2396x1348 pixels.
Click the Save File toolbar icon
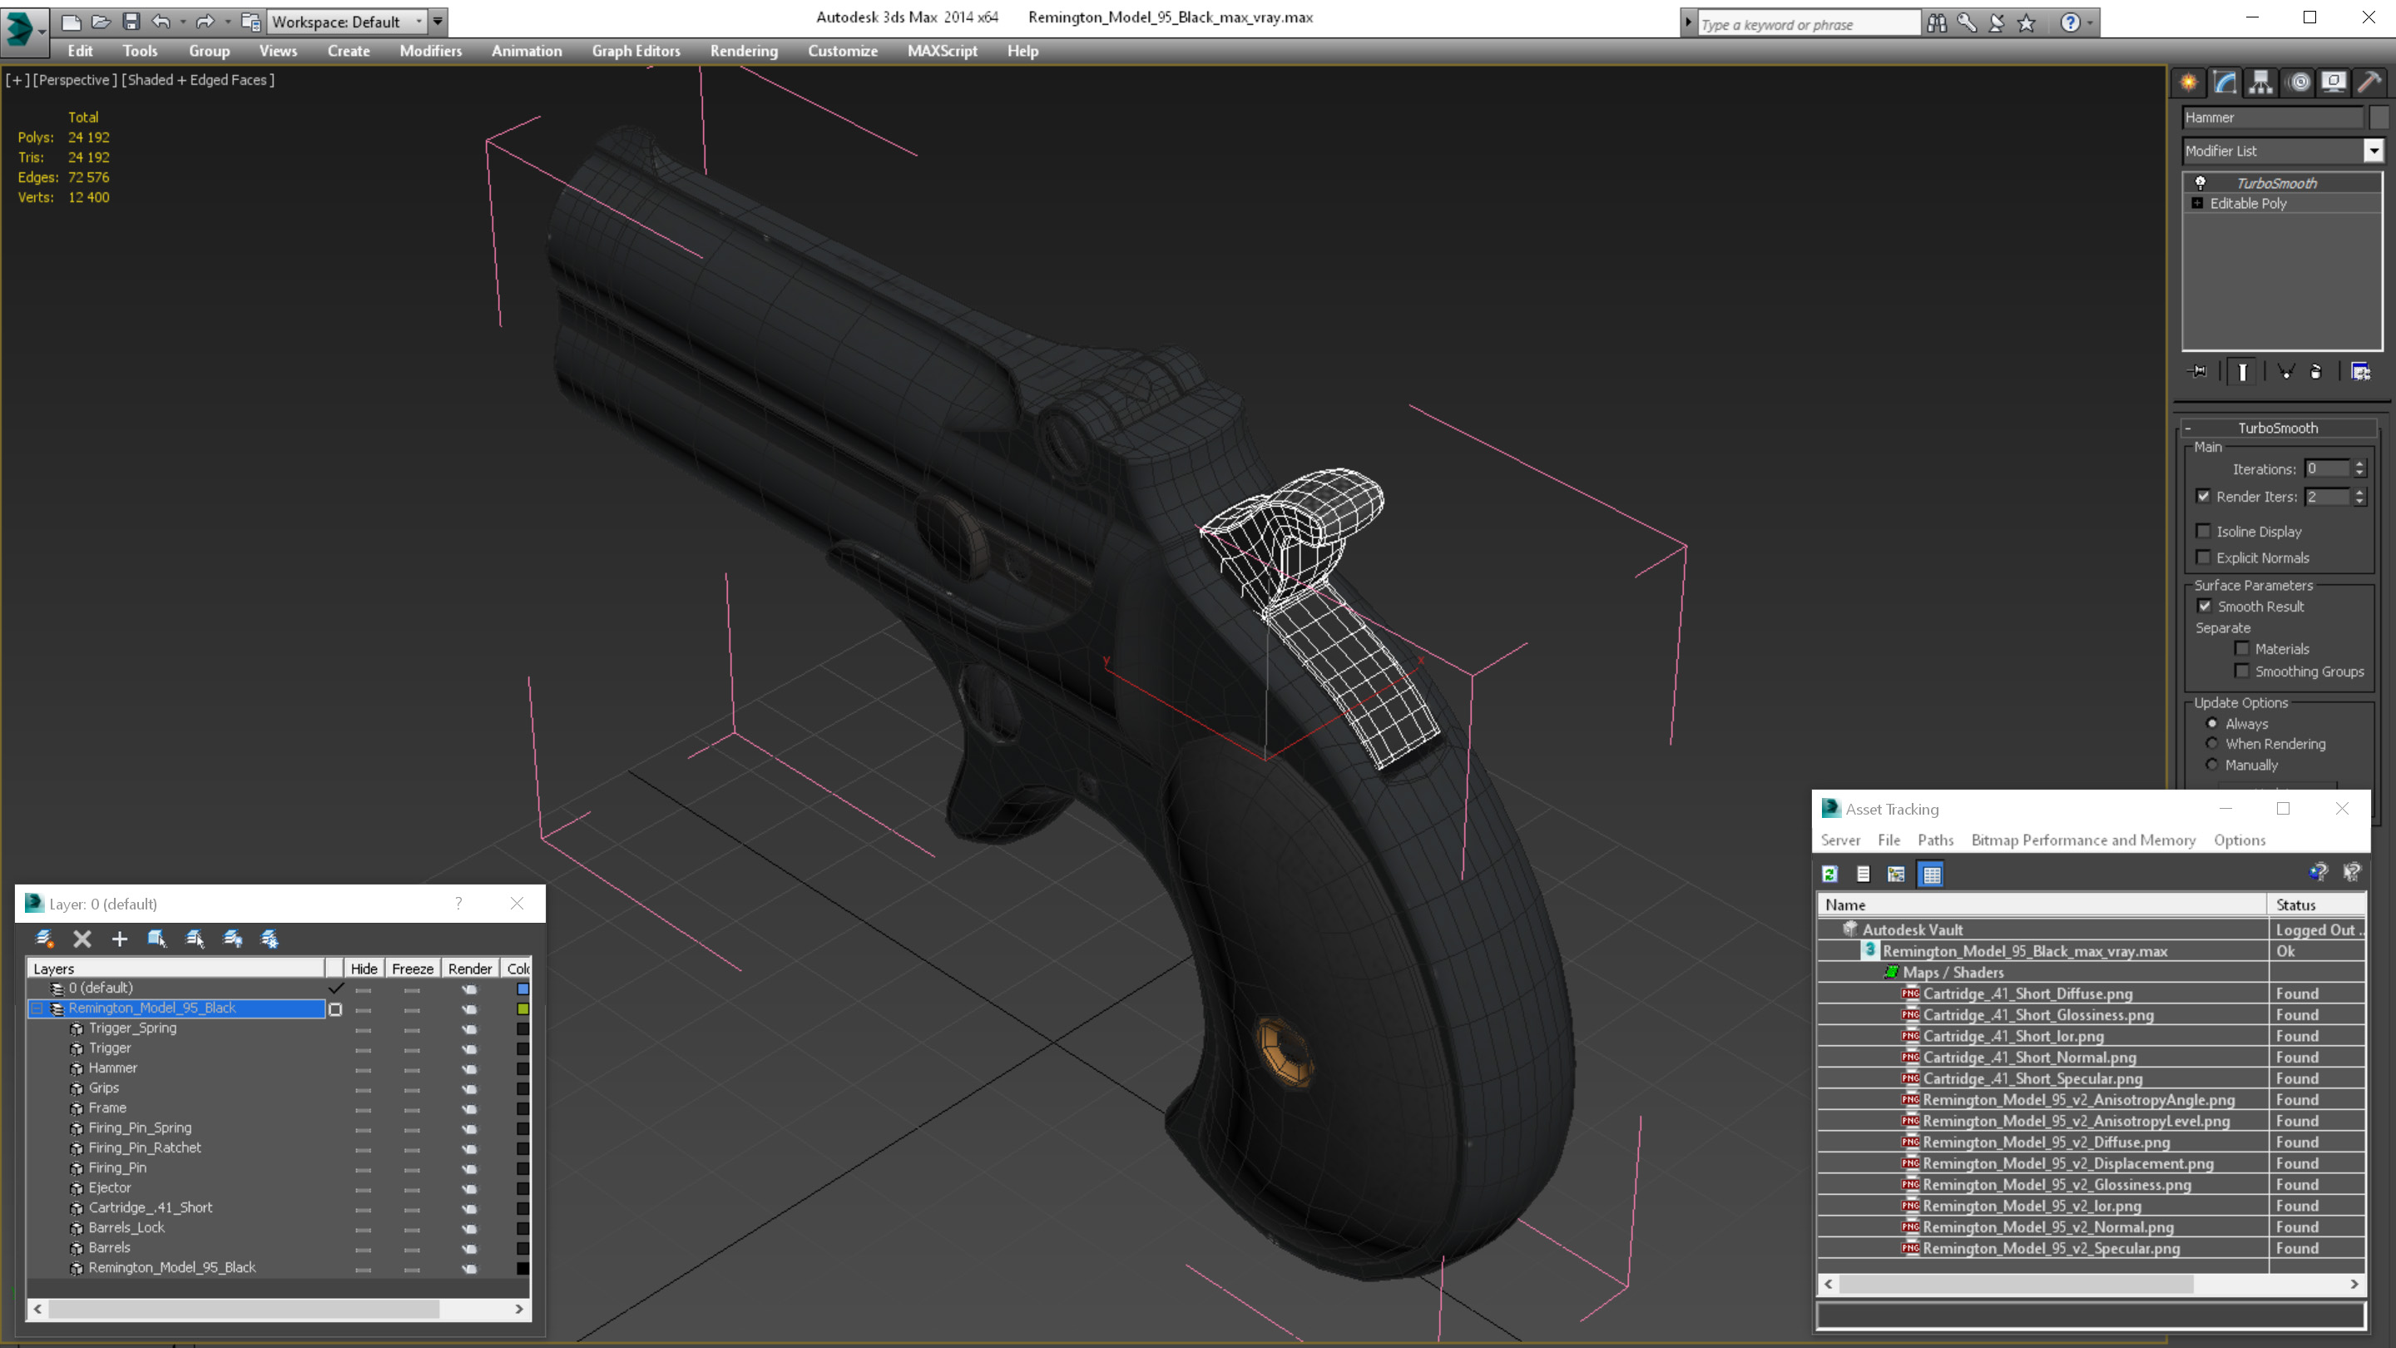(x=131, y=22)
